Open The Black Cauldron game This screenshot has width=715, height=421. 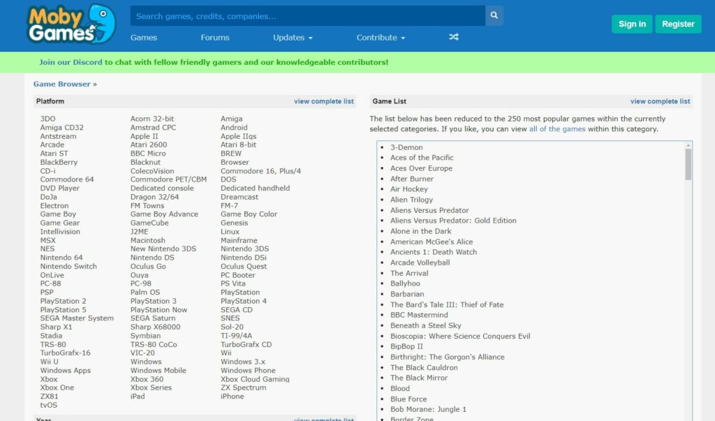click(x=424, y=368)
